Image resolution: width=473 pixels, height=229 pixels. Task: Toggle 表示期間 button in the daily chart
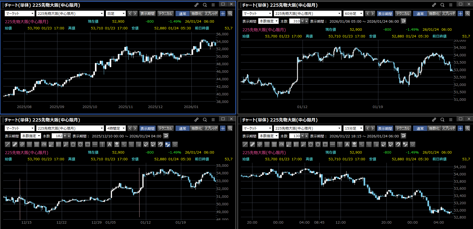(x=147, y=13)
